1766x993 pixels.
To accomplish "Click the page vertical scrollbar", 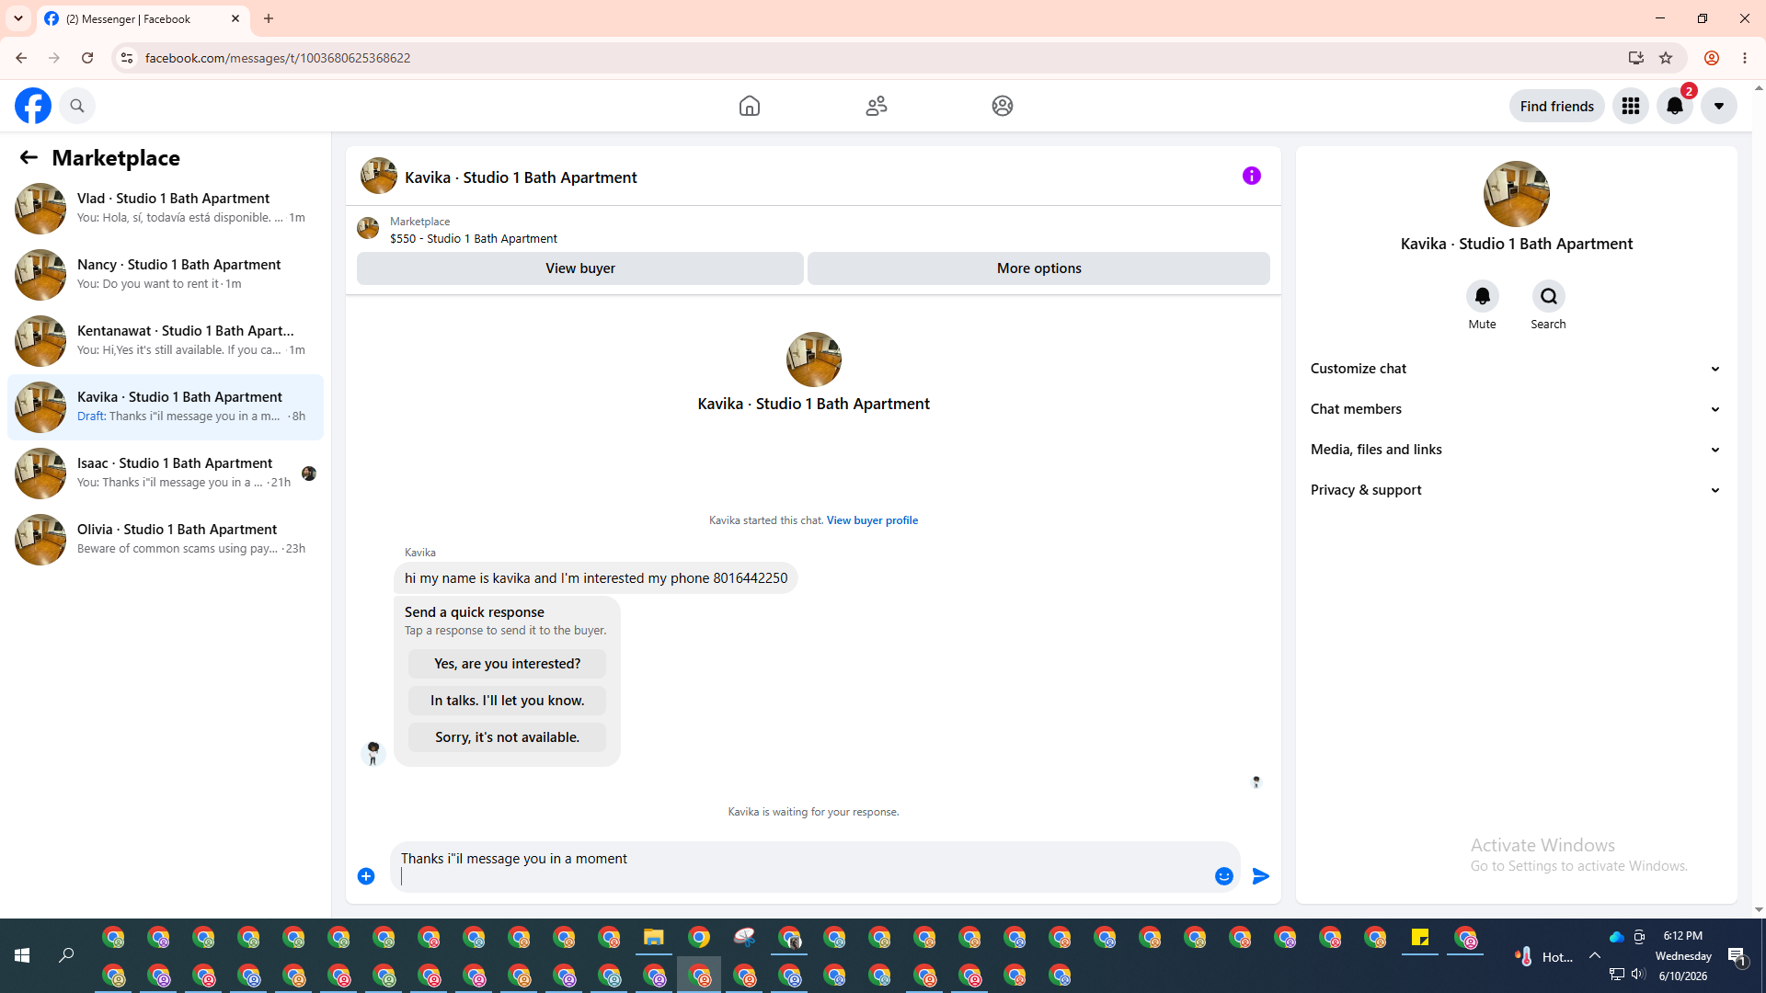I will click(x=1759, y=496).
